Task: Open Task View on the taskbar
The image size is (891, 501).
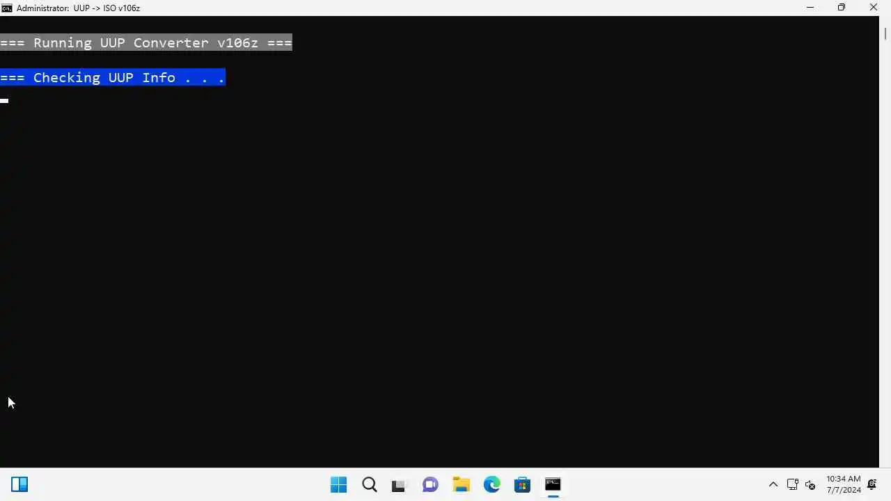Action: [x=398, y=485]
